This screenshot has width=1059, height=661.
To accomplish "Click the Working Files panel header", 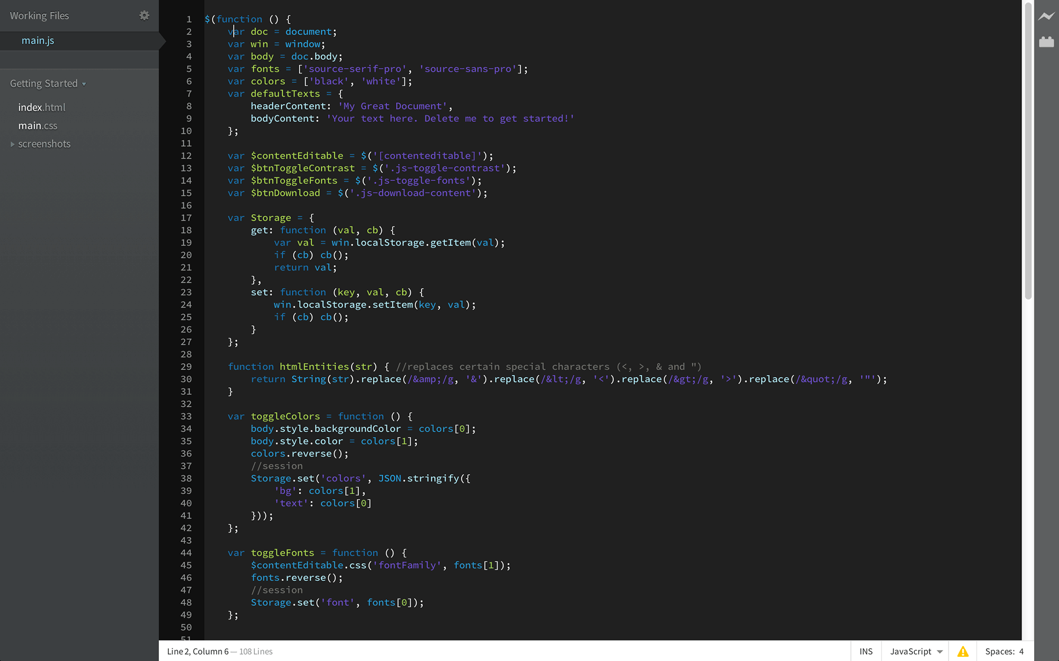I will coord(40,16).
